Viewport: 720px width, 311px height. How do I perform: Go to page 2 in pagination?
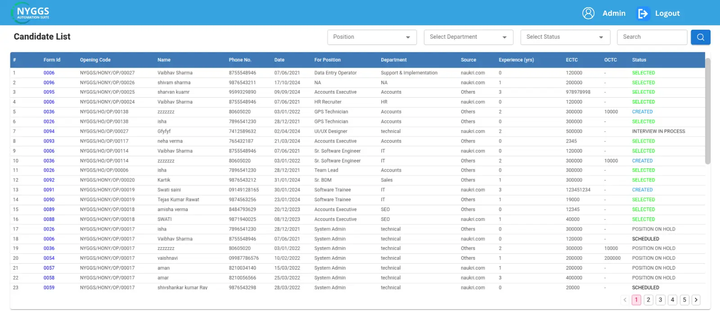tap(648, 300)
